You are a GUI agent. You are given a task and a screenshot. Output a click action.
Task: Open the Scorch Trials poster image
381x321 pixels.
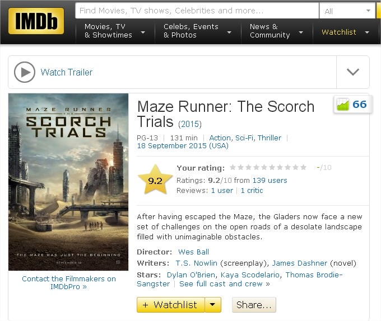(x=68, y=182)
